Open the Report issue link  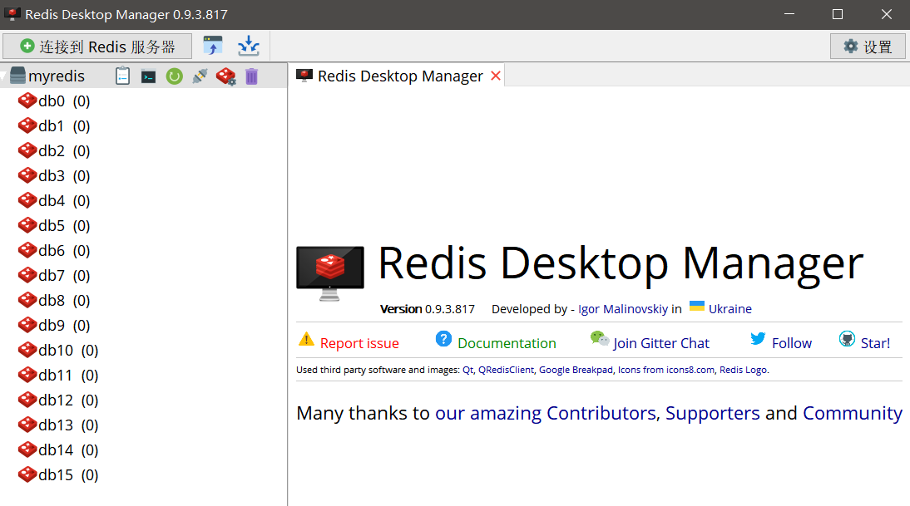[359, 343]
